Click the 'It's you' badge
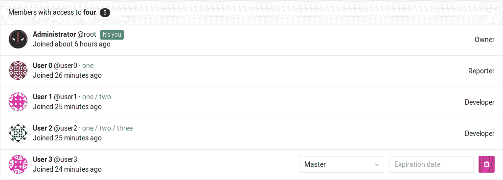This screenshot has width=503, height=180. point(112,35)
